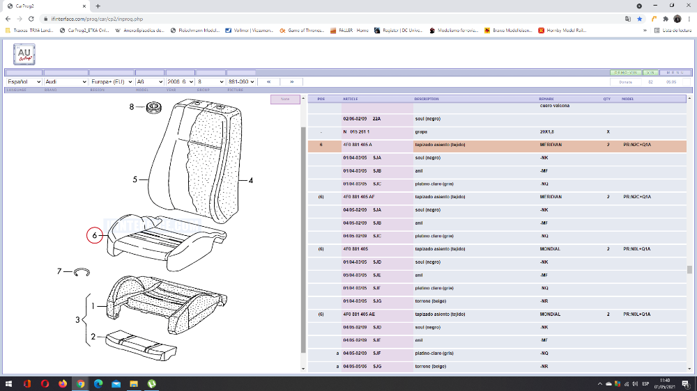Launch Opera from the taskbar
Image resolution: width=697 pixels, height=391 pixels.
click(45, 384)
